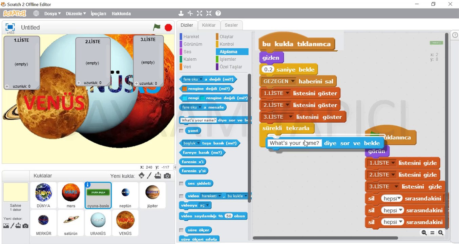Open the block help question mark tool
This screenshot has height=244, width=459.
pos(218,14)
